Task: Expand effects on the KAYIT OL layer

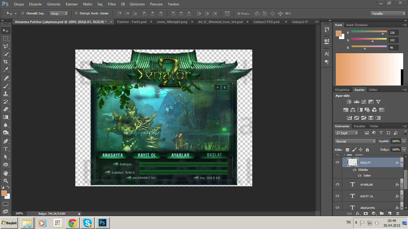Action: 402,196
